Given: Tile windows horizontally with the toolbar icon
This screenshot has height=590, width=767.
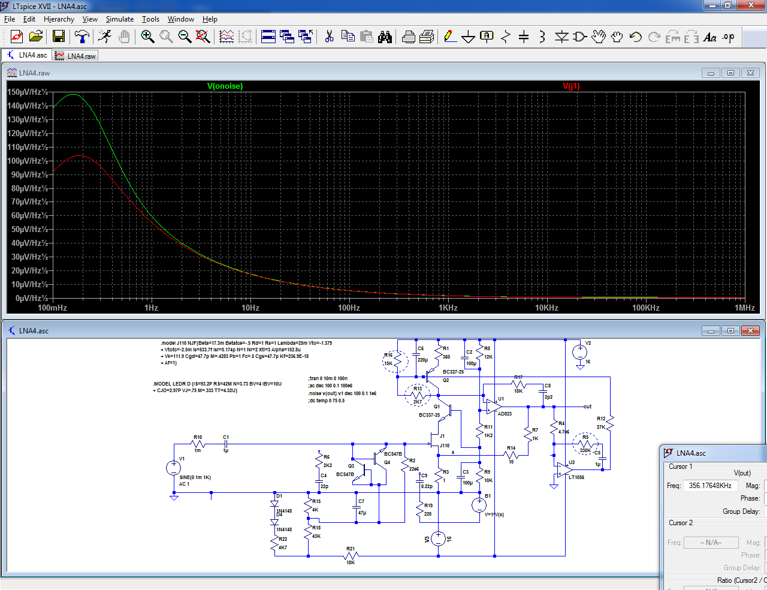Looking at the screenshot, I should 268,37.
